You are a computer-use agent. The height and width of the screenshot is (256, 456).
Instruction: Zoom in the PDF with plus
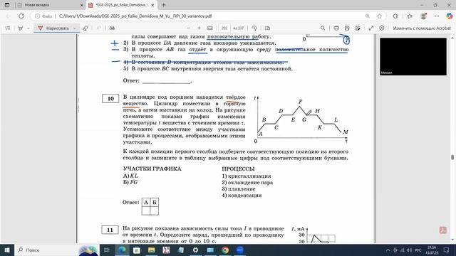click(199, 28)
